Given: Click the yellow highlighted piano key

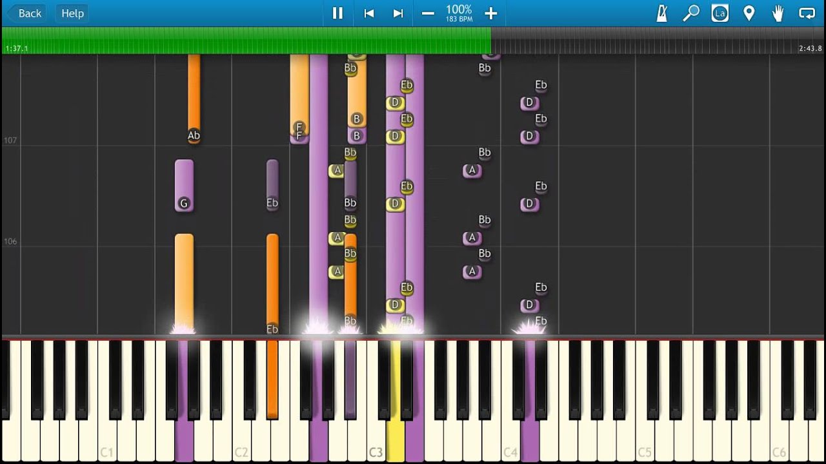Looking at the screenshot, I should coord(395,441).
